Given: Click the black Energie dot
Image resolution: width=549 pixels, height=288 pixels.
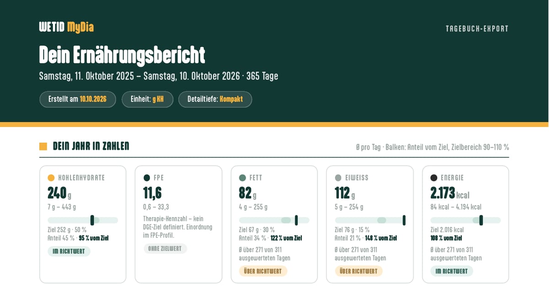Looking at the screenshot, I should 434,178.
